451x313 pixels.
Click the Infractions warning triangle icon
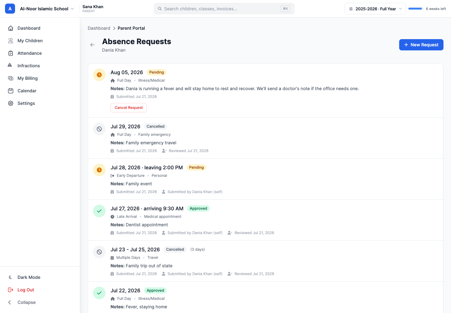coord(10,65)
